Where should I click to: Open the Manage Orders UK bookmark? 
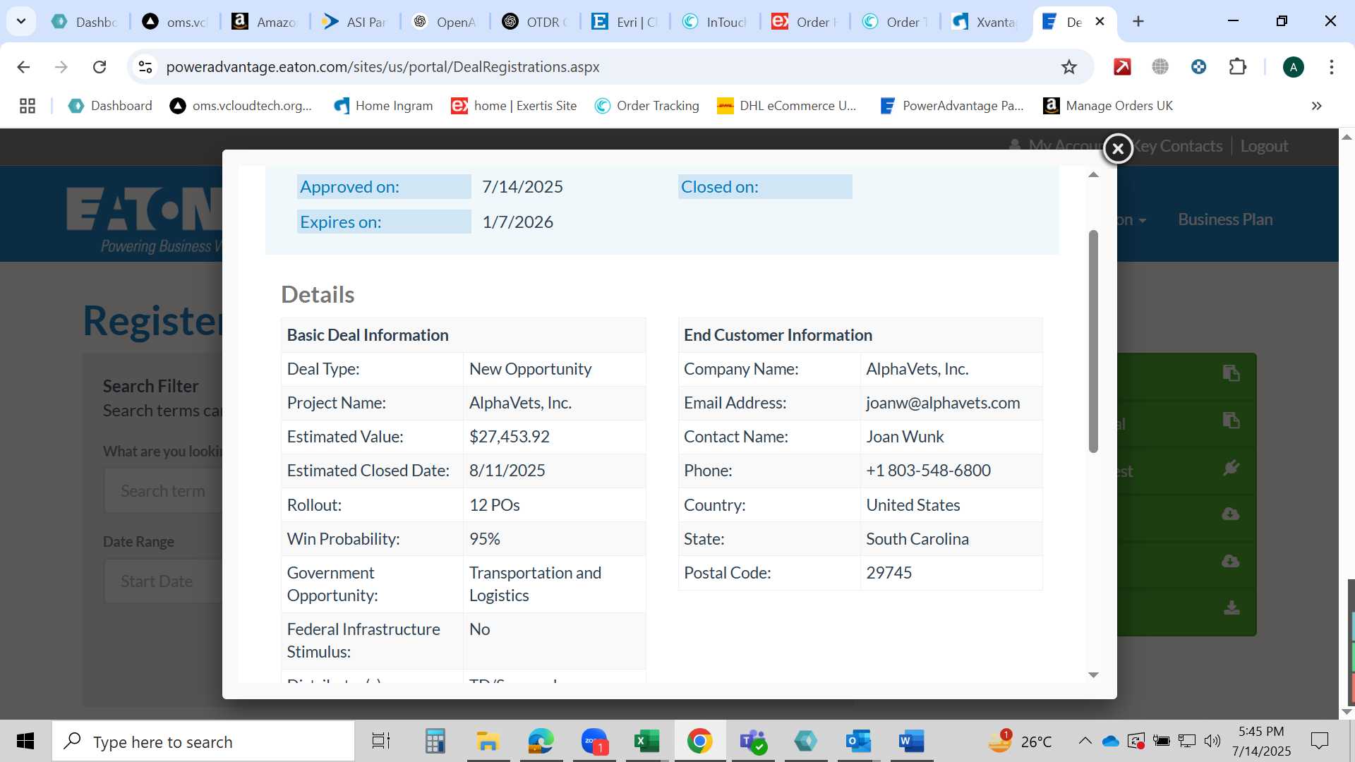(x=1108, y=106)
